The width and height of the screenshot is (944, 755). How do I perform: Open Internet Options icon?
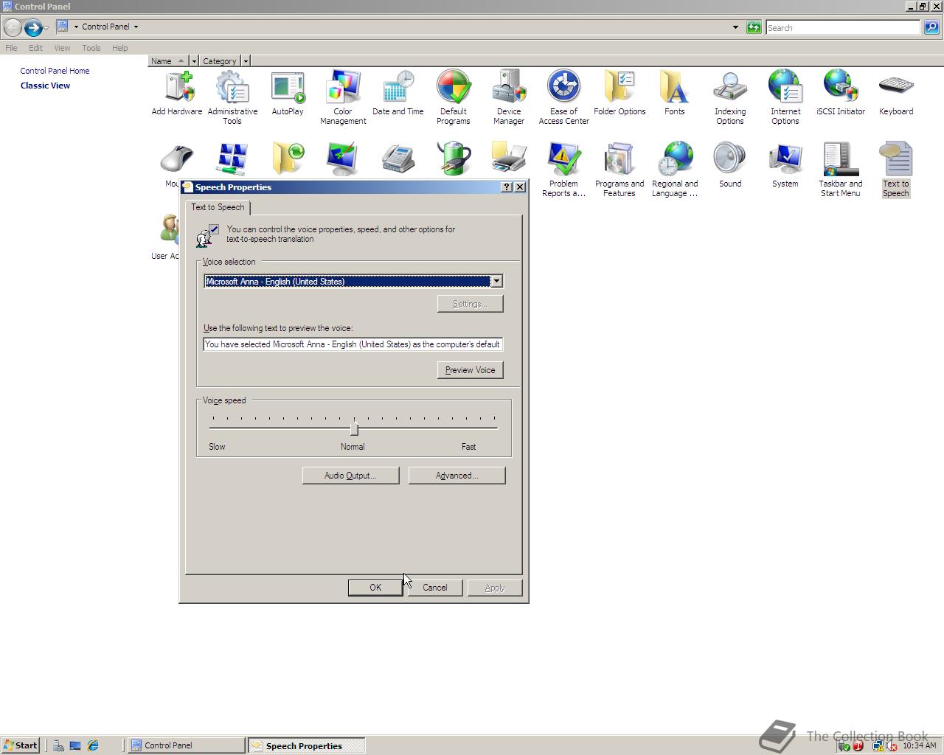pyautogui.click(x=785, y=98)
